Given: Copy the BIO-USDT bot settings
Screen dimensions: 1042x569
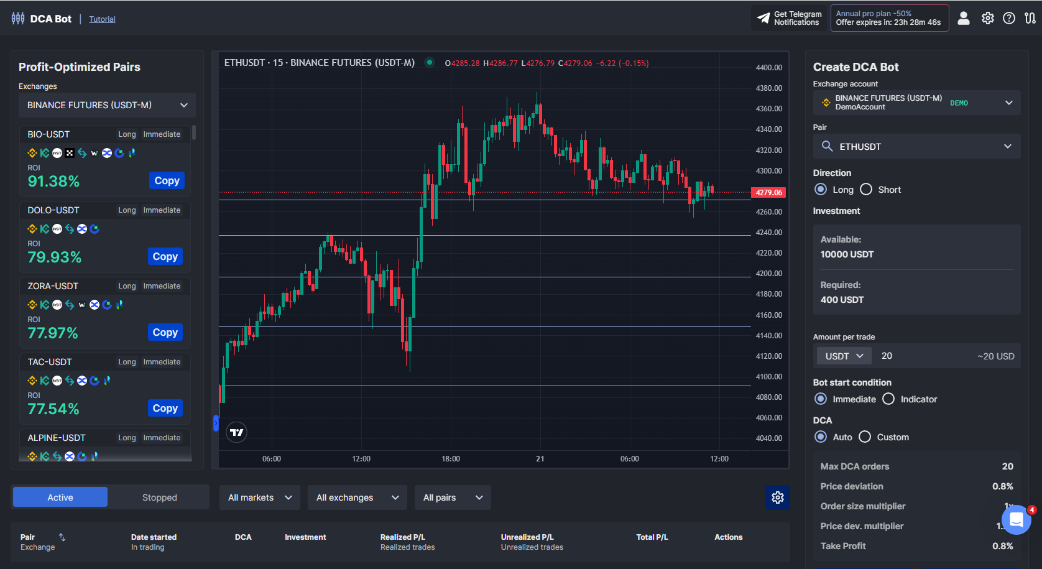Looking at the screenshot, I should click(167, 180).
